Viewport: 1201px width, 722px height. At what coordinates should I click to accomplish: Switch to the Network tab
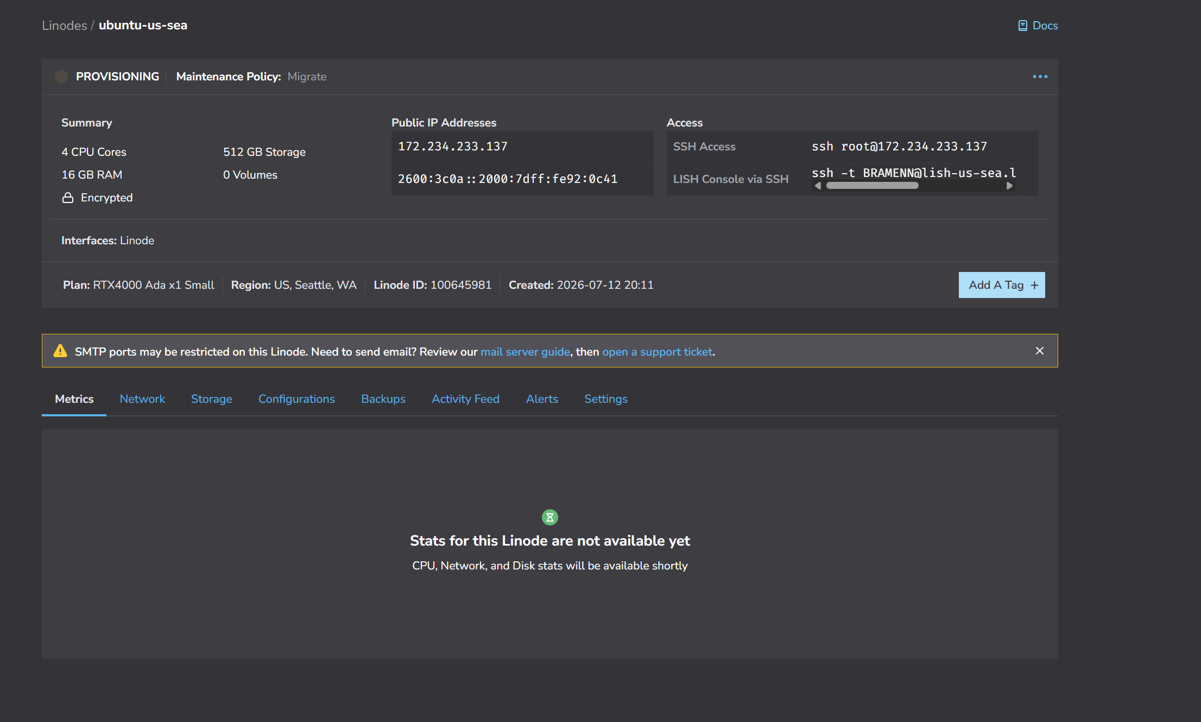(x=142, y=399)
